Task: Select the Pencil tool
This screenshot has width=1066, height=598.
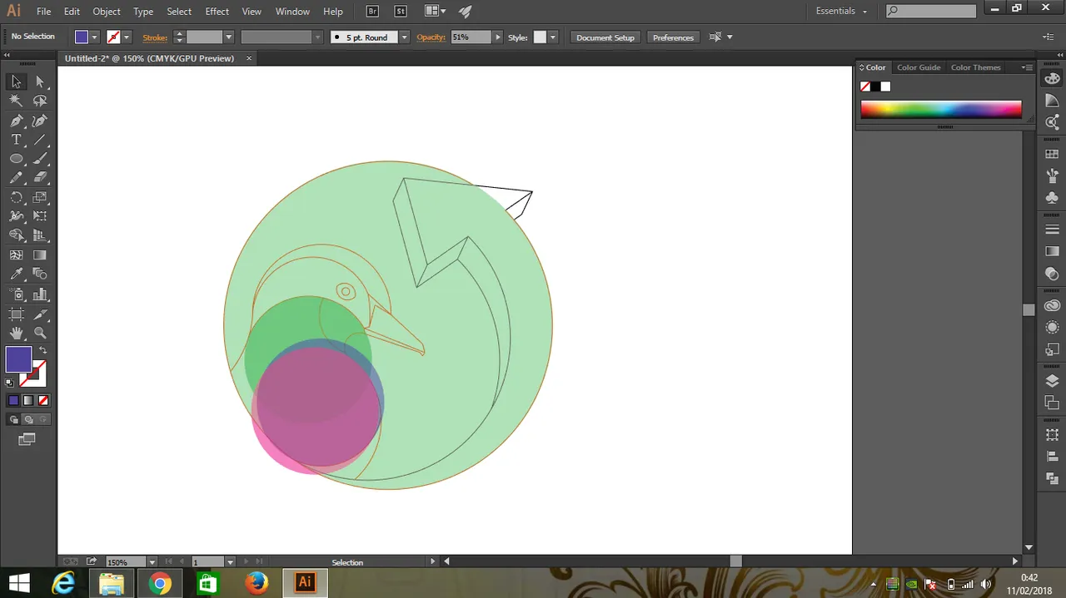Action: [16, 178]
